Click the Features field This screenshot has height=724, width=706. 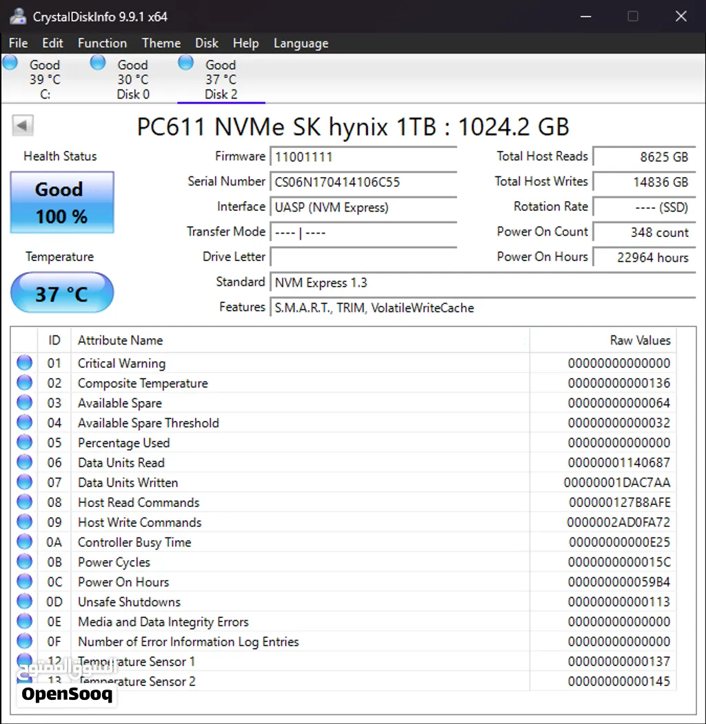click(483, 307)
